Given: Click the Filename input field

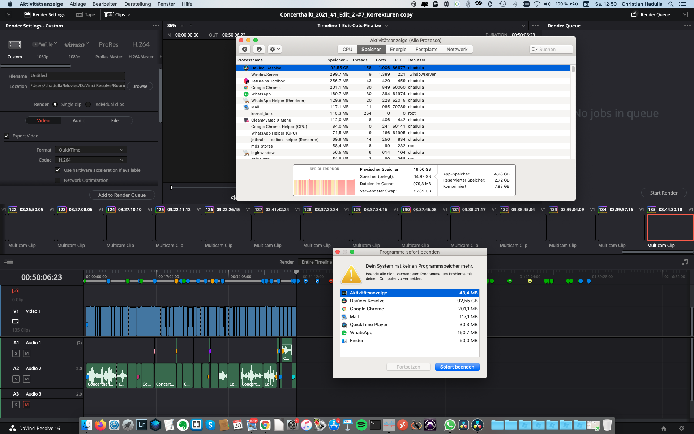Looking at the screenshot, I should pos(77,76).
